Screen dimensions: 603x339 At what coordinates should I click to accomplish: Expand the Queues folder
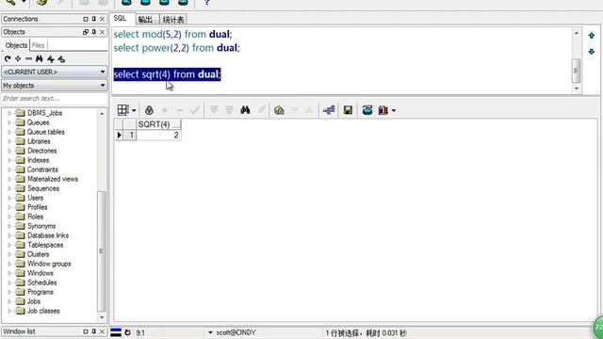[x=9, y=122]
